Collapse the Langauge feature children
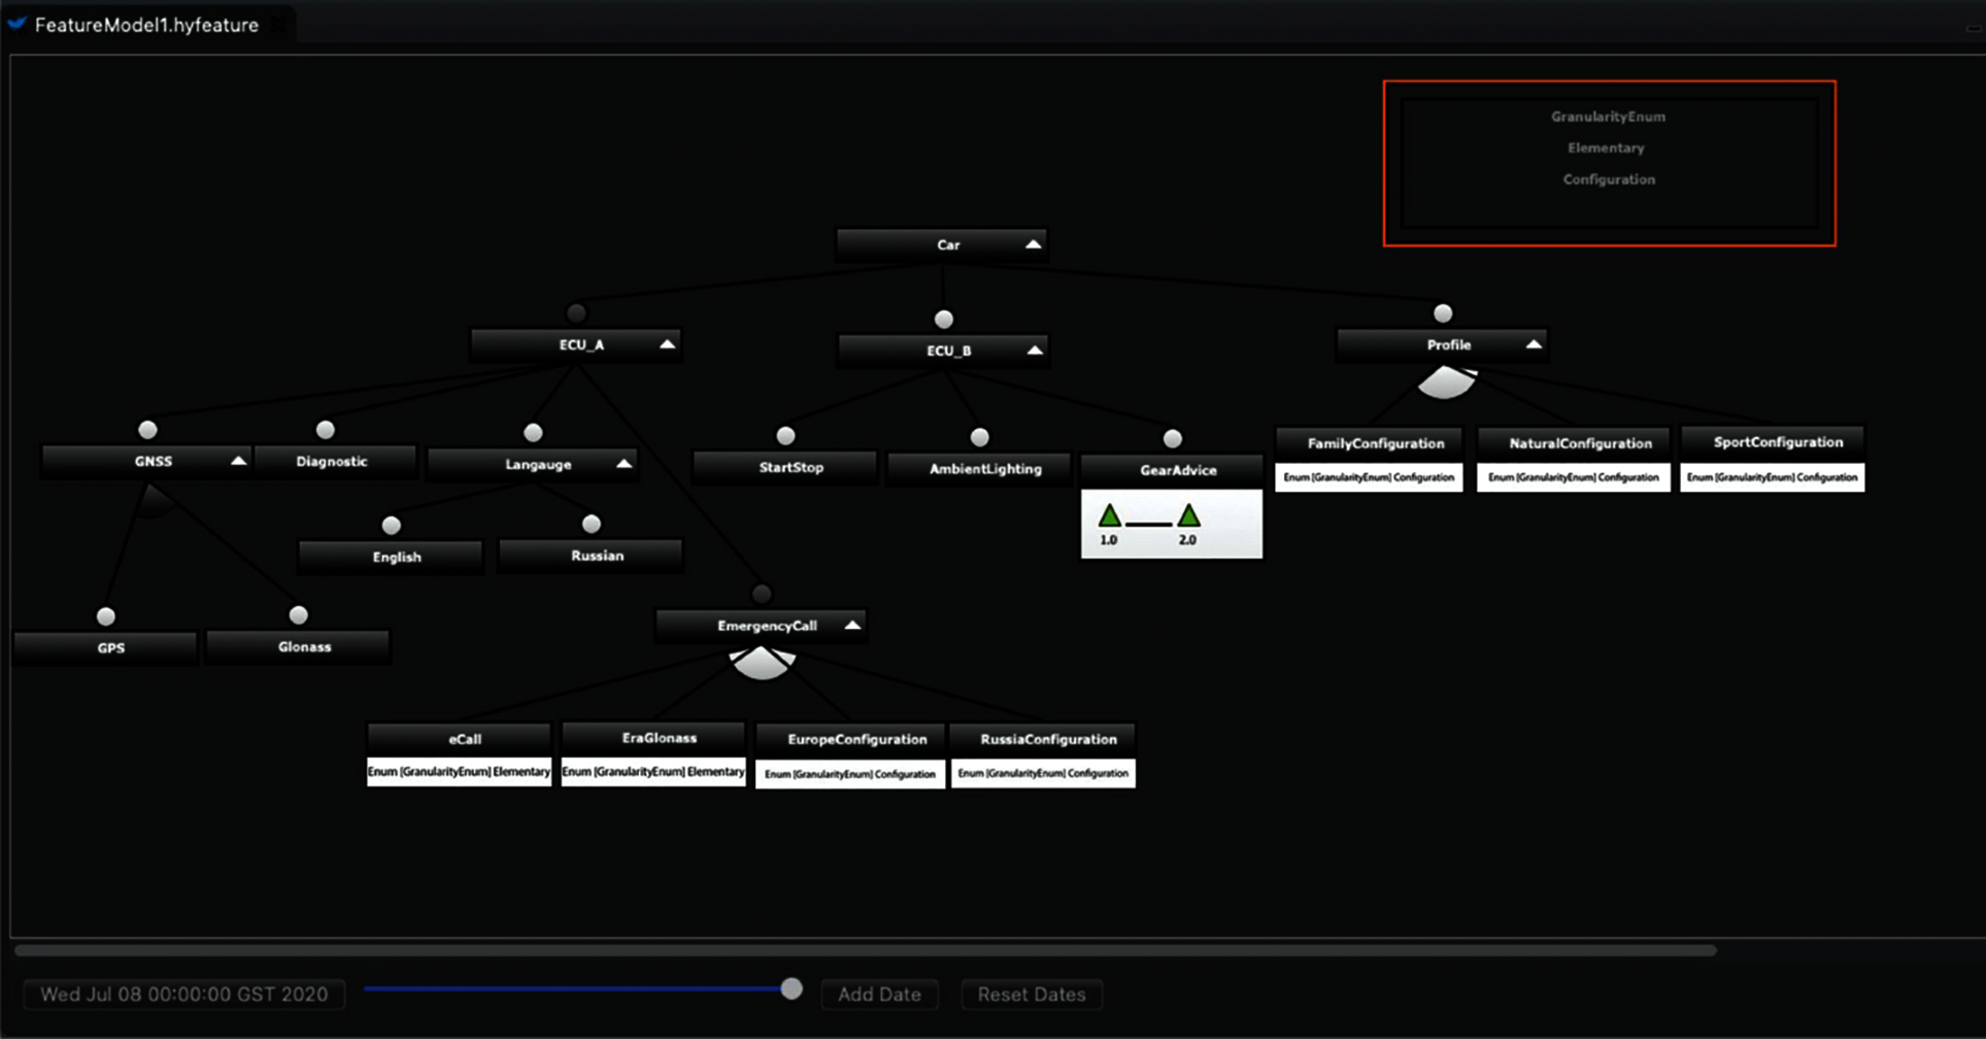The image size is (1986, 1039). pyautogui.click(x=624, y=463)
